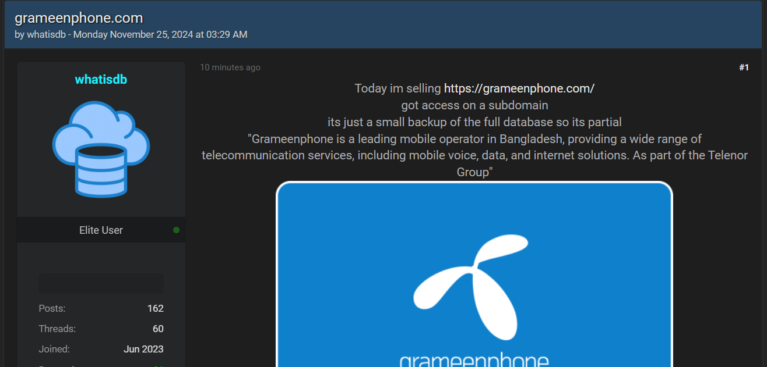
Task: Click the #1 post number link
Action: coord(744,67)
